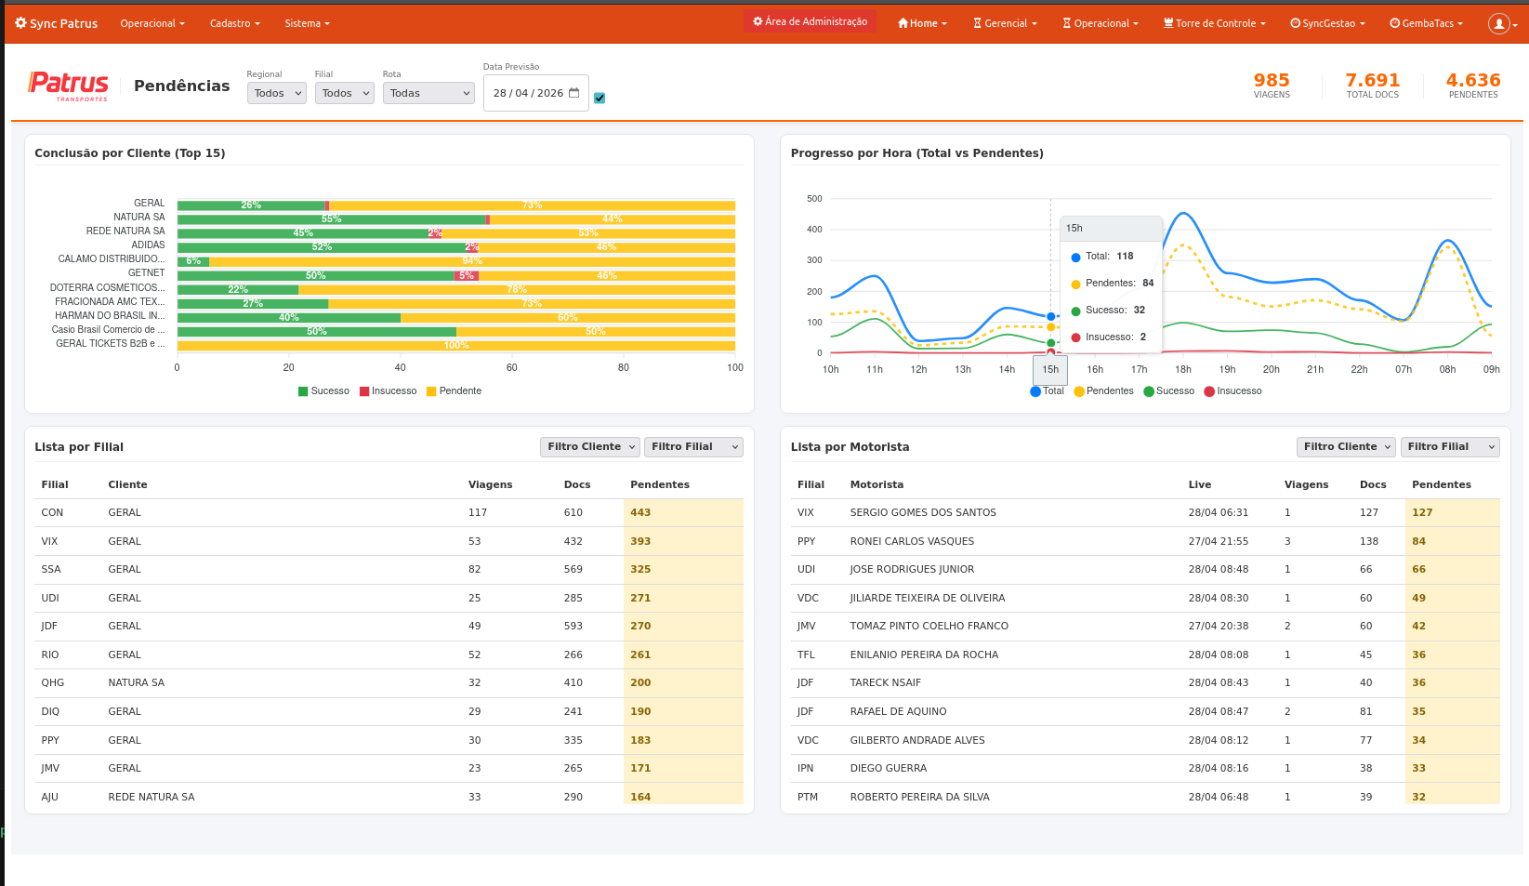Viewport: 1529px width, 886px height.
Task: Click REDE NATURA SA in the AJU row
Action: 152,798
